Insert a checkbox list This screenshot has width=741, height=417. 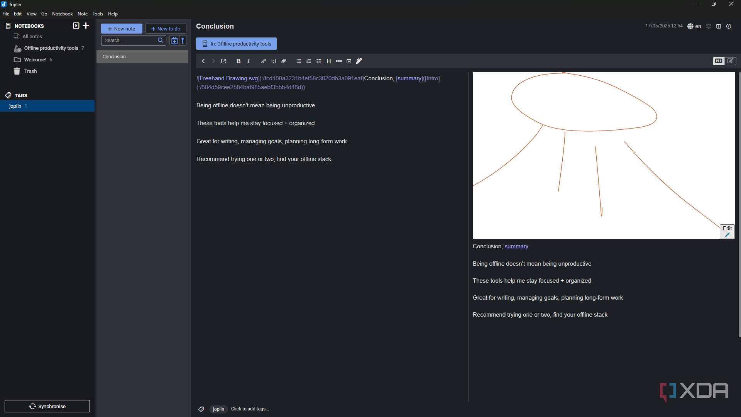(319, 61)
